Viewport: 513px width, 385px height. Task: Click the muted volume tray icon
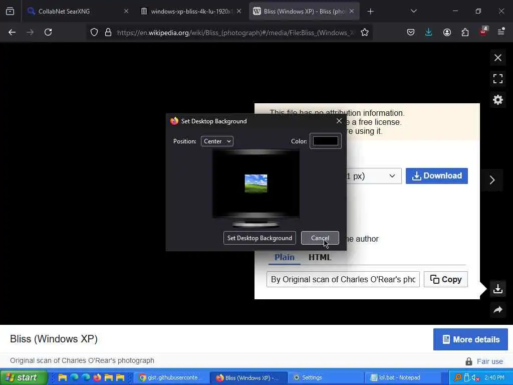pyautogui.click(x=475, y=377)
